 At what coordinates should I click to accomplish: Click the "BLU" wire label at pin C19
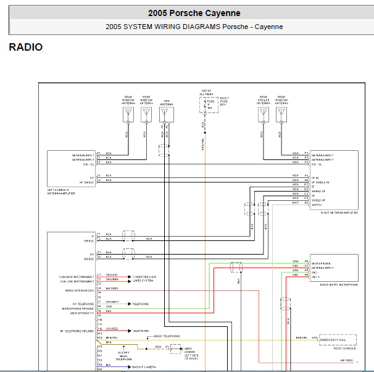click(x=108, y=365)
